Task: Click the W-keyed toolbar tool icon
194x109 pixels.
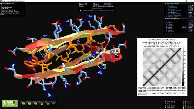Action: coord(23,103)
